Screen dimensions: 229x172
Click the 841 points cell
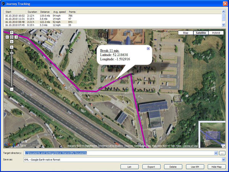[x=70, y=22]
